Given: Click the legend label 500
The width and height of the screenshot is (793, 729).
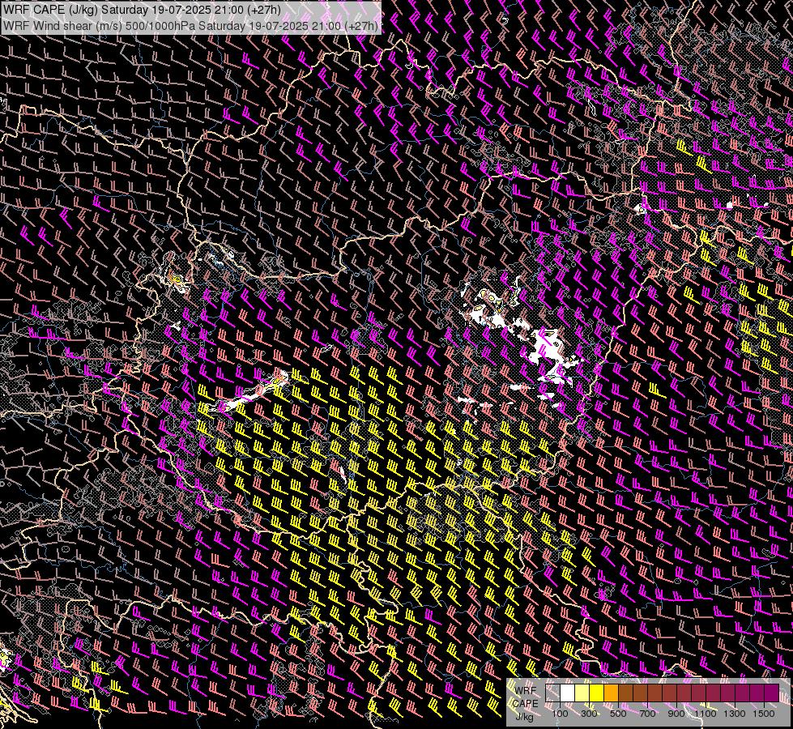Looking at the screenshot, I should point(618,714).
